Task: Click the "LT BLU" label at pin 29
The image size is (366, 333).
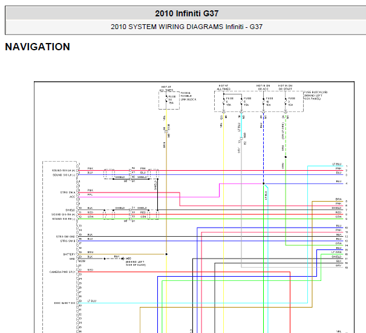Action: (92, 301)
